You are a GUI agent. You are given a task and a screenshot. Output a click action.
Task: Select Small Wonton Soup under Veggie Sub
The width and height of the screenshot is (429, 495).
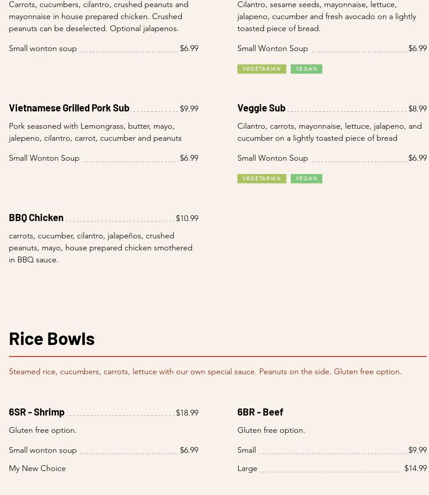[x=273, y=158]
